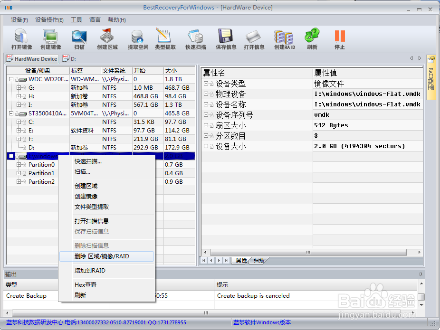Click the 属性值 column header
The height and width of the screenshot is (330, 440).
click(368, 73)
